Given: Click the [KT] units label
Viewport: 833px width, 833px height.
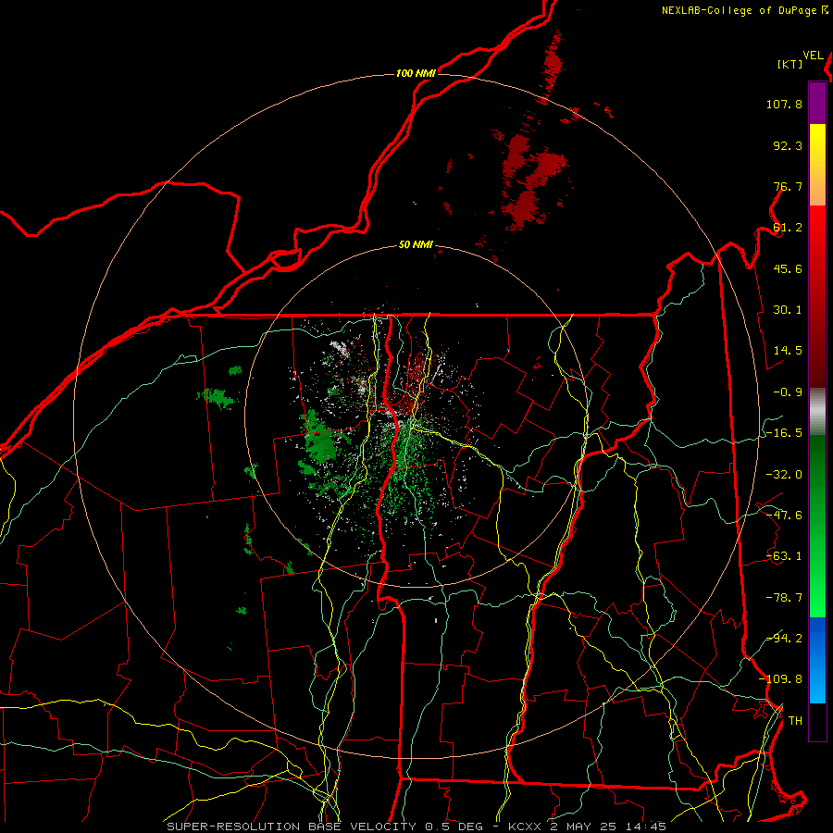Looking at the screenshot, I should 790,64.
